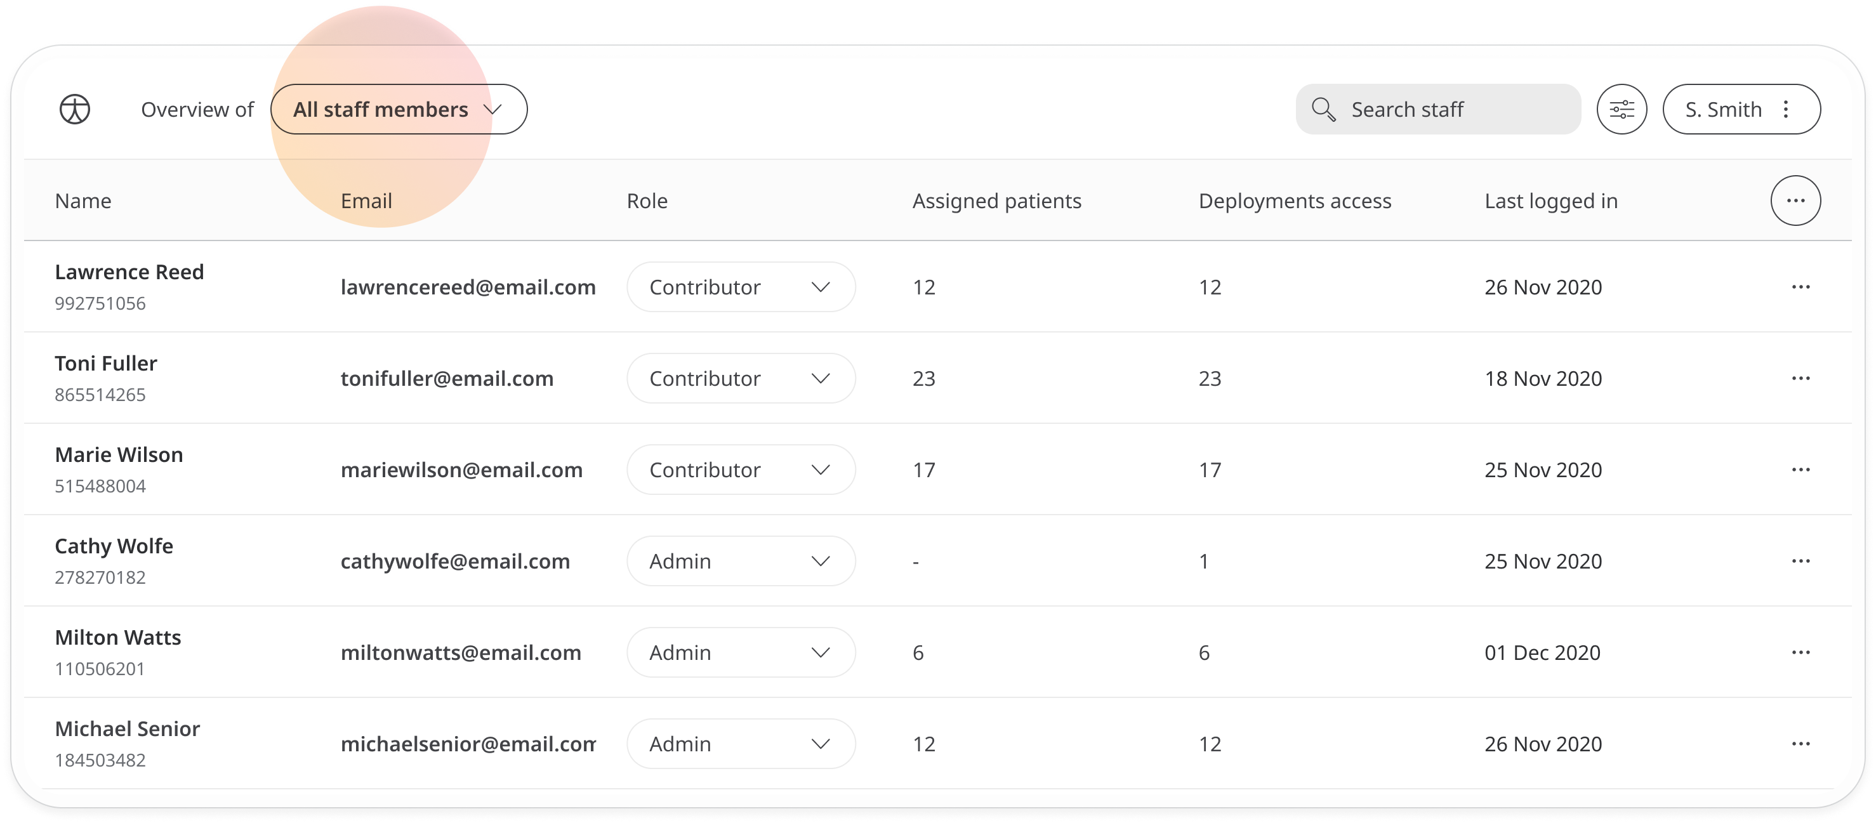Image resolution: width=1876 pixels, height=823 pixels.
Task: Click the filter/settings sliders icon
Action: click(1622, 108)
